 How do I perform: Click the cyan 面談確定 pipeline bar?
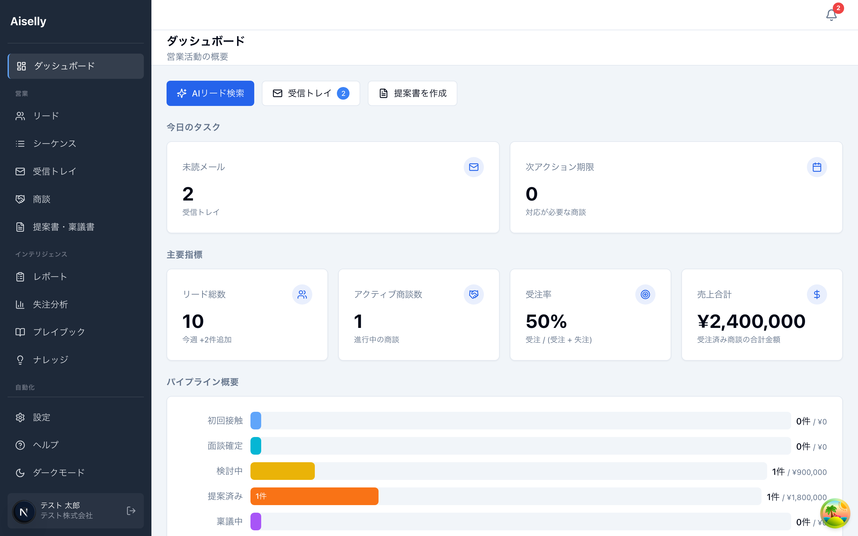pyautogui.click(x=256, y=446)
